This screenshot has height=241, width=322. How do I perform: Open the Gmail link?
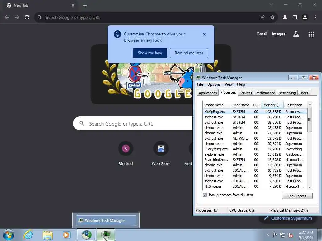(x=262, y=34)
